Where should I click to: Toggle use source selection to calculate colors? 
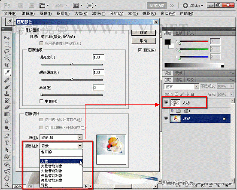pyautogui.click(x=41, y=120)
